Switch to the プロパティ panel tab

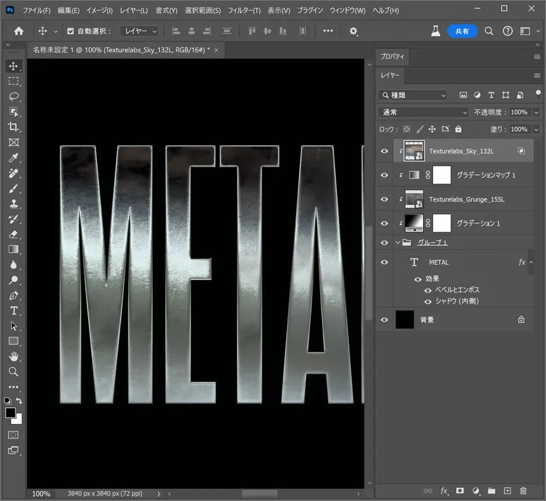click(x=392, y=56)
